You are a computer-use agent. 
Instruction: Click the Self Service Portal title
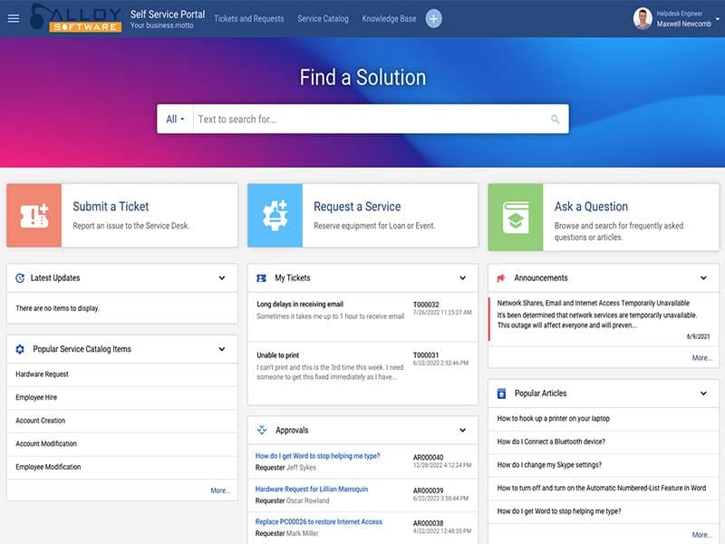168,15
